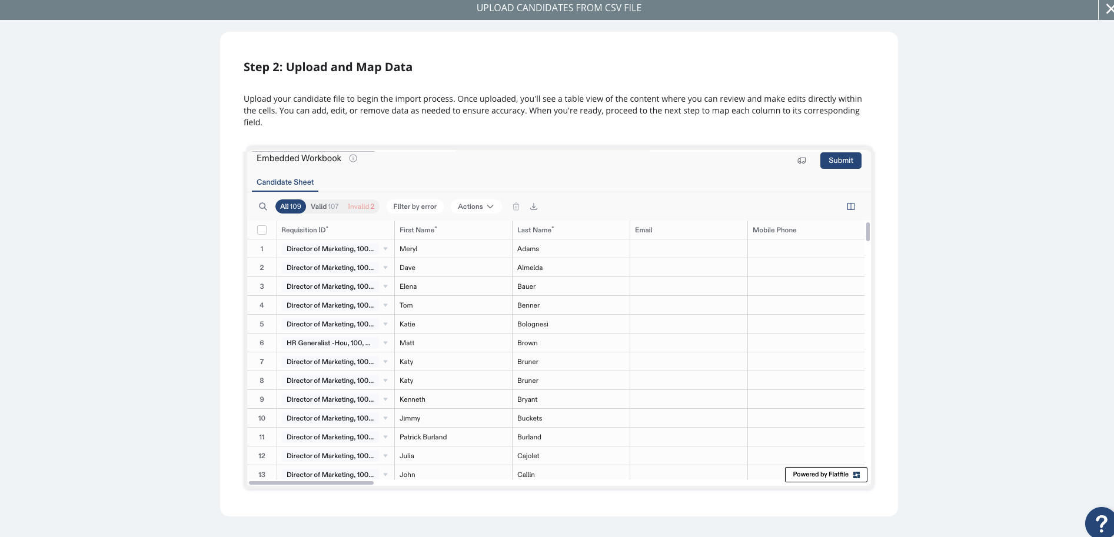Open requisition dropdown for row 1 Meryl
The image size is (1114, 537).
tap(385, 249)
